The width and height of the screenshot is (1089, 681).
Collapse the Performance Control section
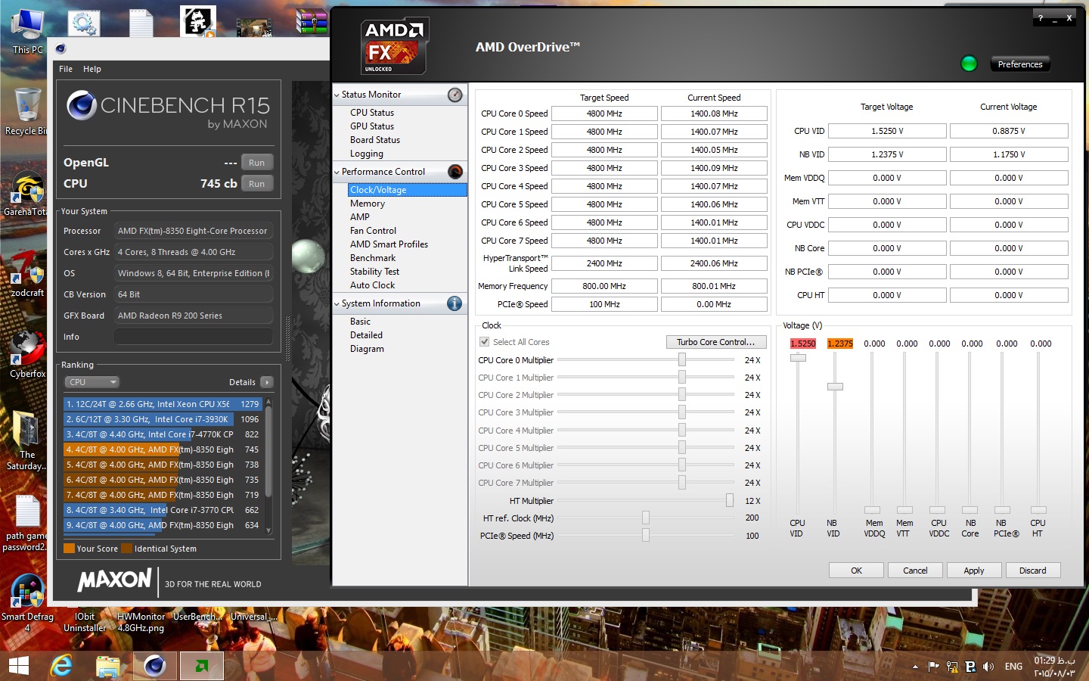point(337,172)
